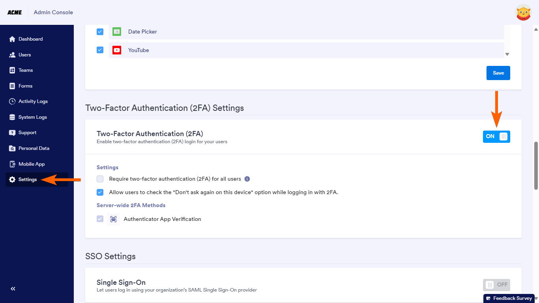Screen dimensions: 539x303
Task: Turn off the Two-Factor Authentication toggle
Action: (496, 137)
